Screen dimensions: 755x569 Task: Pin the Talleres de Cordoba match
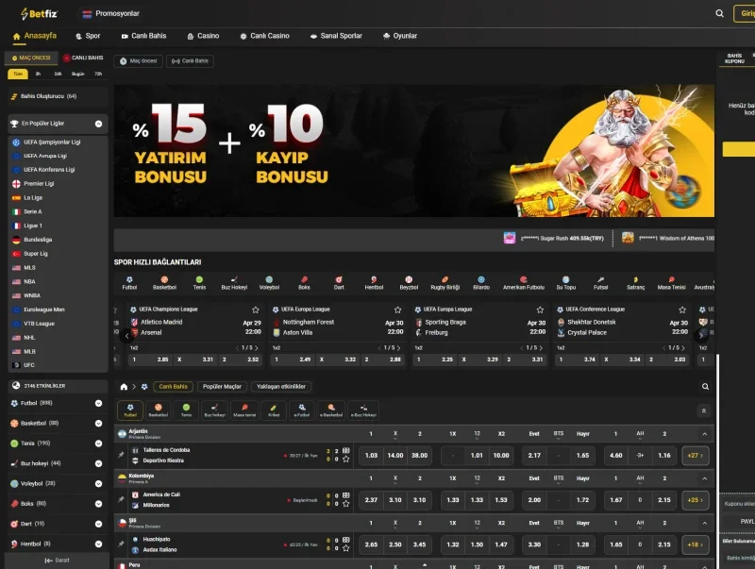tap(122, 455)
